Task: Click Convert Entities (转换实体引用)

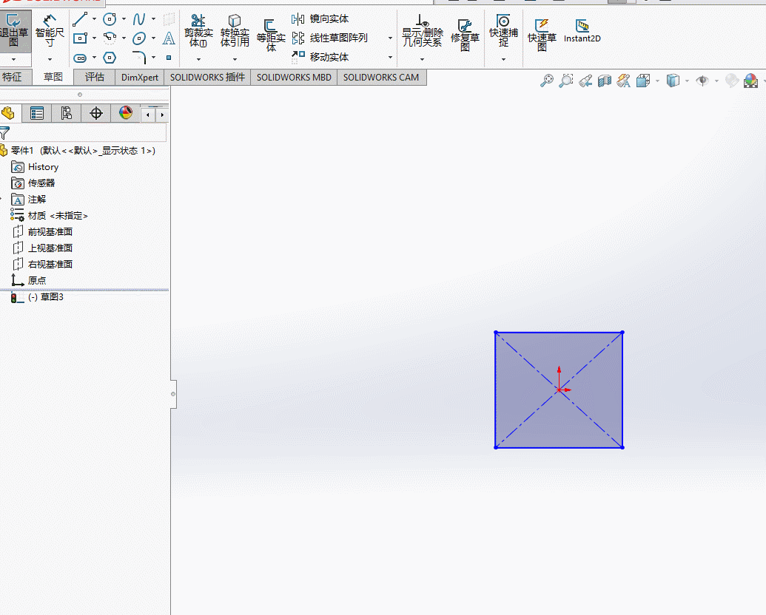Action: pyautogui.click(x=235, y=31)
